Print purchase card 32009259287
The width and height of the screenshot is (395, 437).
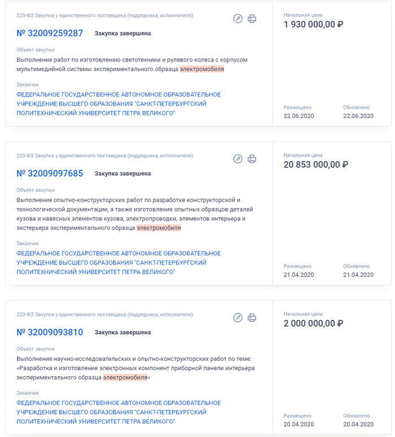[x=252, y=19]
